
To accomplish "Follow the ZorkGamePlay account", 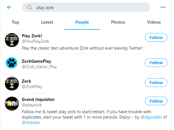I will point(156,63).
